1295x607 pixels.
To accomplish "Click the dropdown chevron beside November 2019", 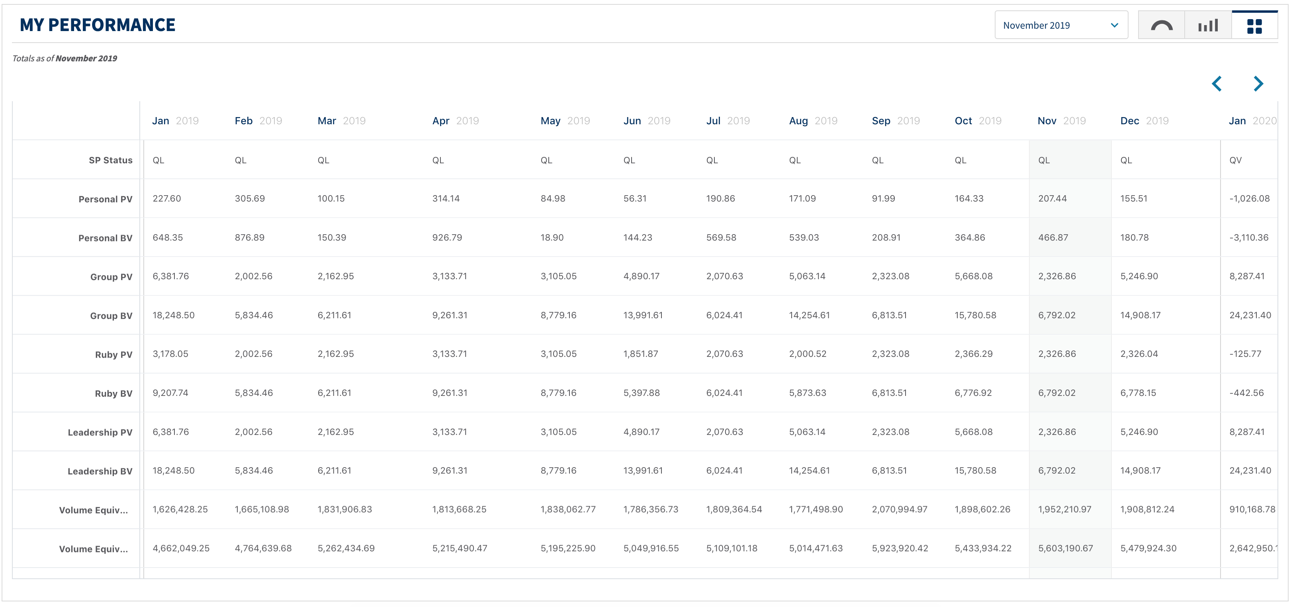I will tap(1115, 25).
